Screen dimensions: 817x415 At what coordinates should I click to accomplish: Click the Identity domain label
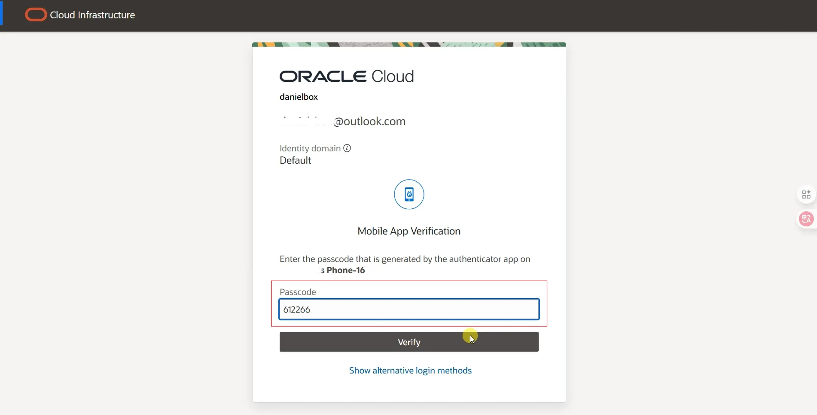[310, 148]
